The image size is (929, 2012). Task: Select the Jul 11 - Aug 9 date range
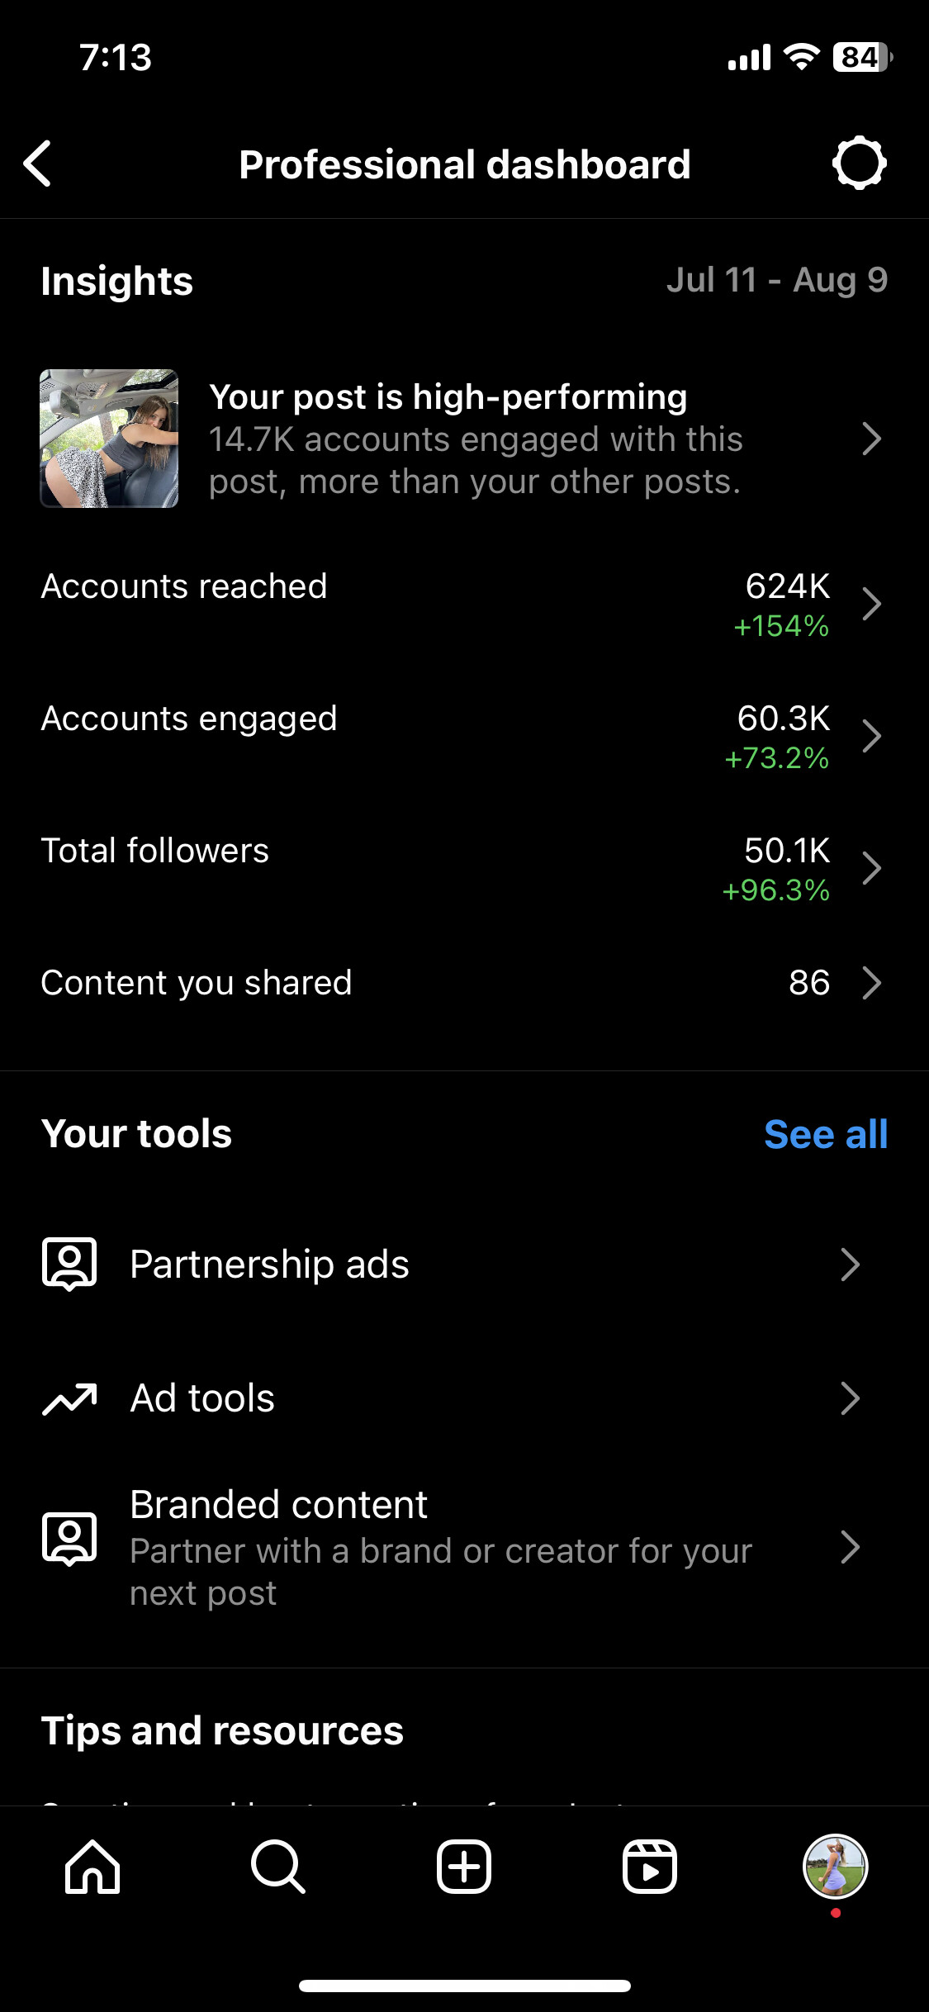(777, 280)
